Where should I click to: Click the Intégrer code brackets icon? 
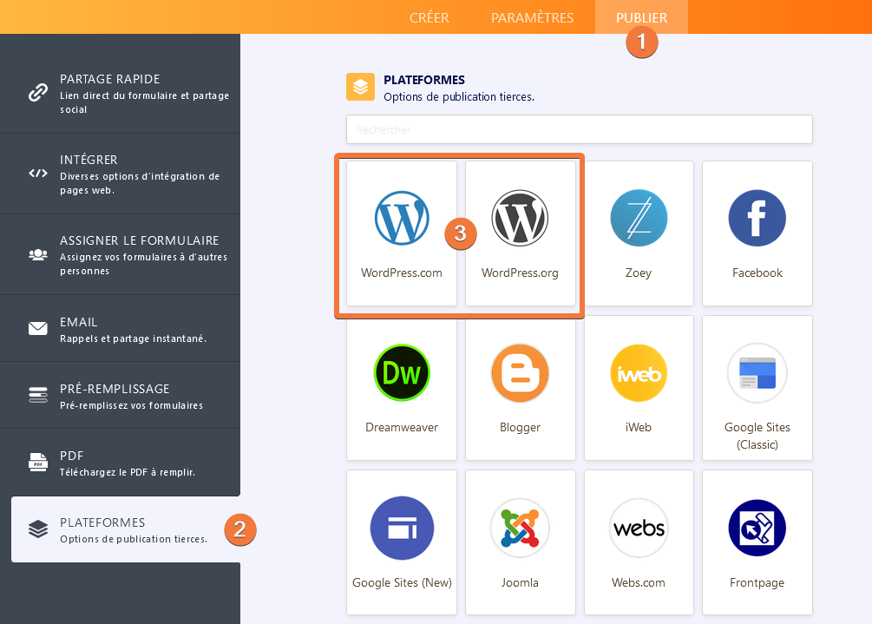pos(38,173)
